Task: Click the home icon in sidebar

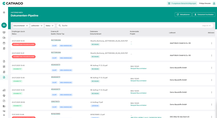Action: click(x=4, y=12)
